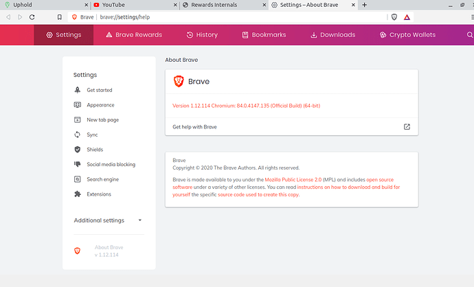
Task: Click the browser reload button
Action: coord(32,17)
